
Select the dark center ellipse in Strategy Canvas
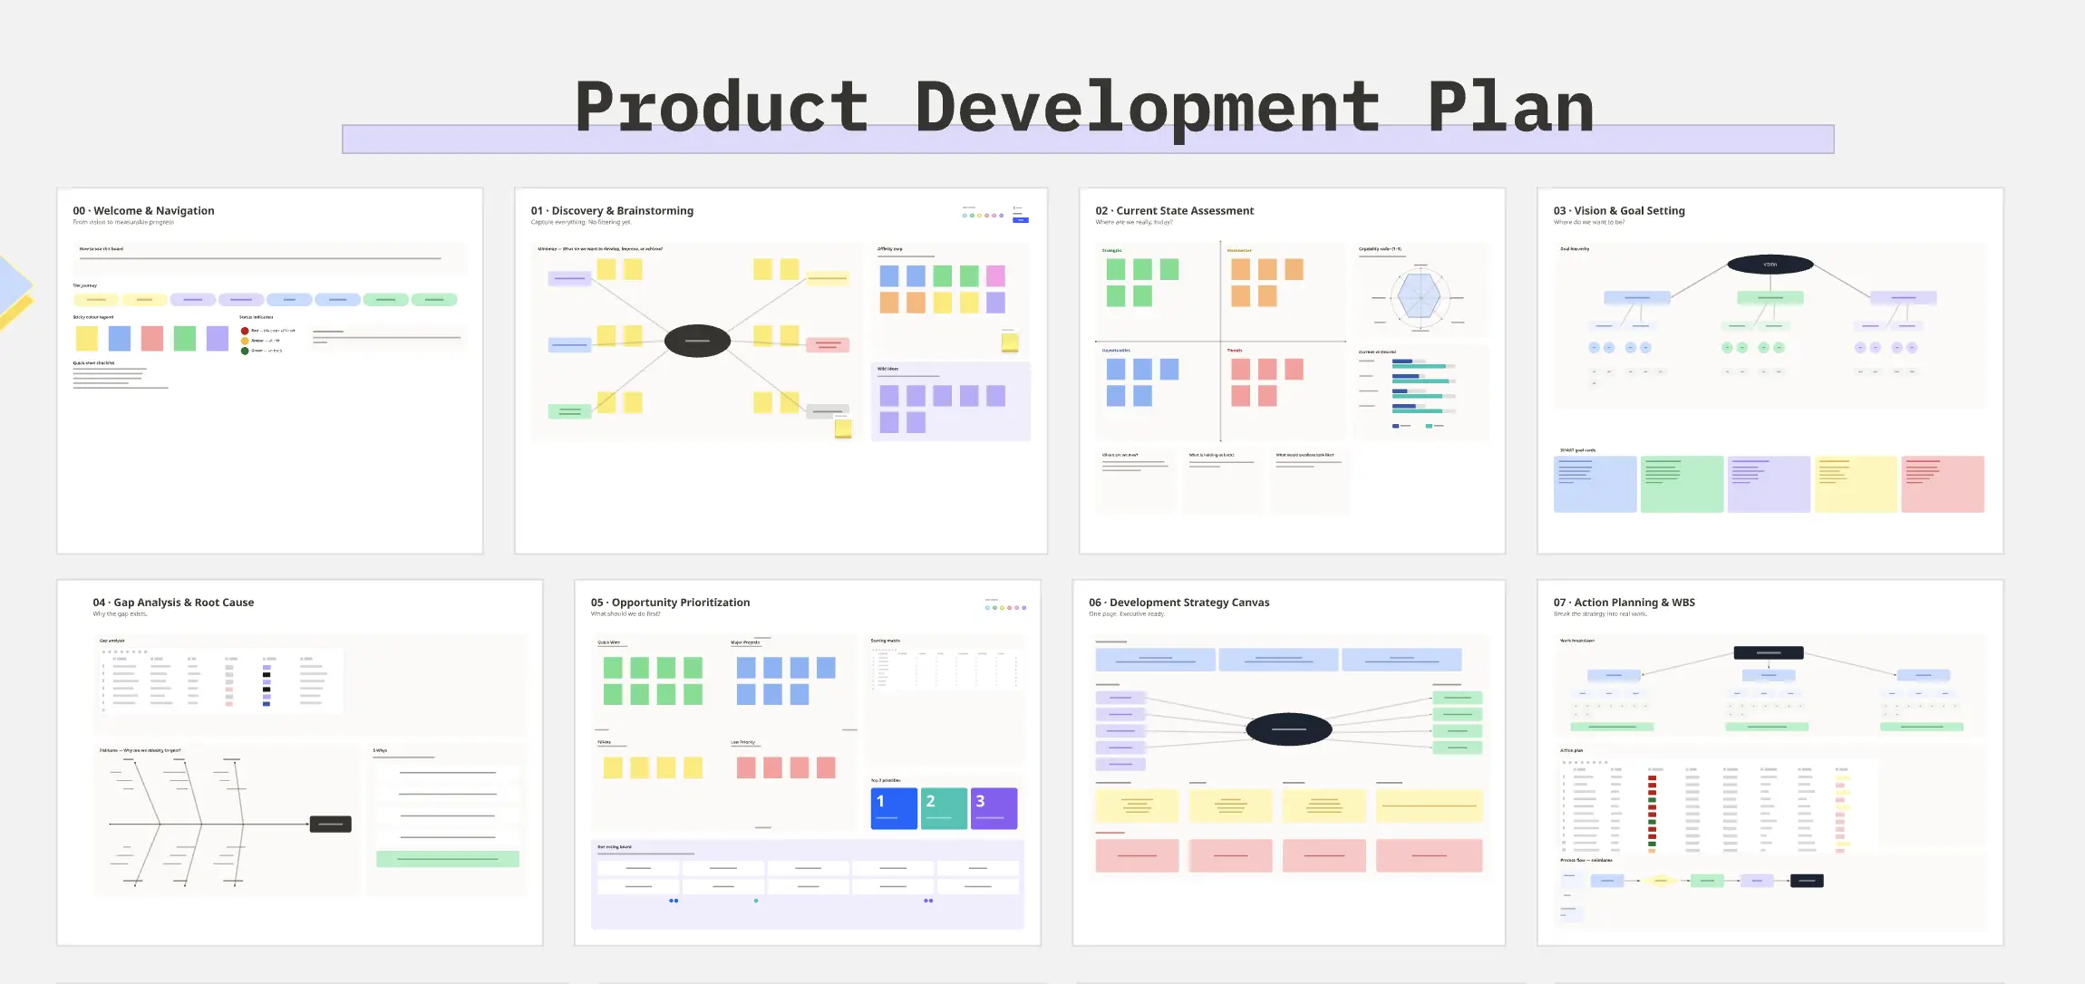(x=1288, y=728)
